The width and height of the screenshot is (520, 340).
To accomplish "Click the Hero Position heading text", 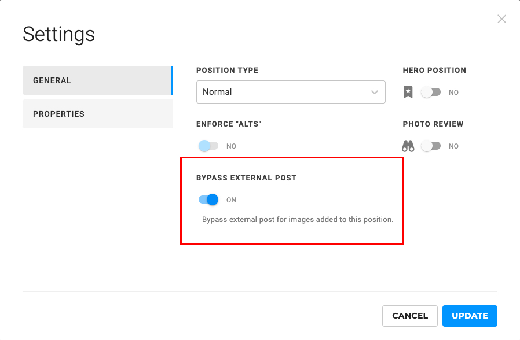I will point(434,71).
